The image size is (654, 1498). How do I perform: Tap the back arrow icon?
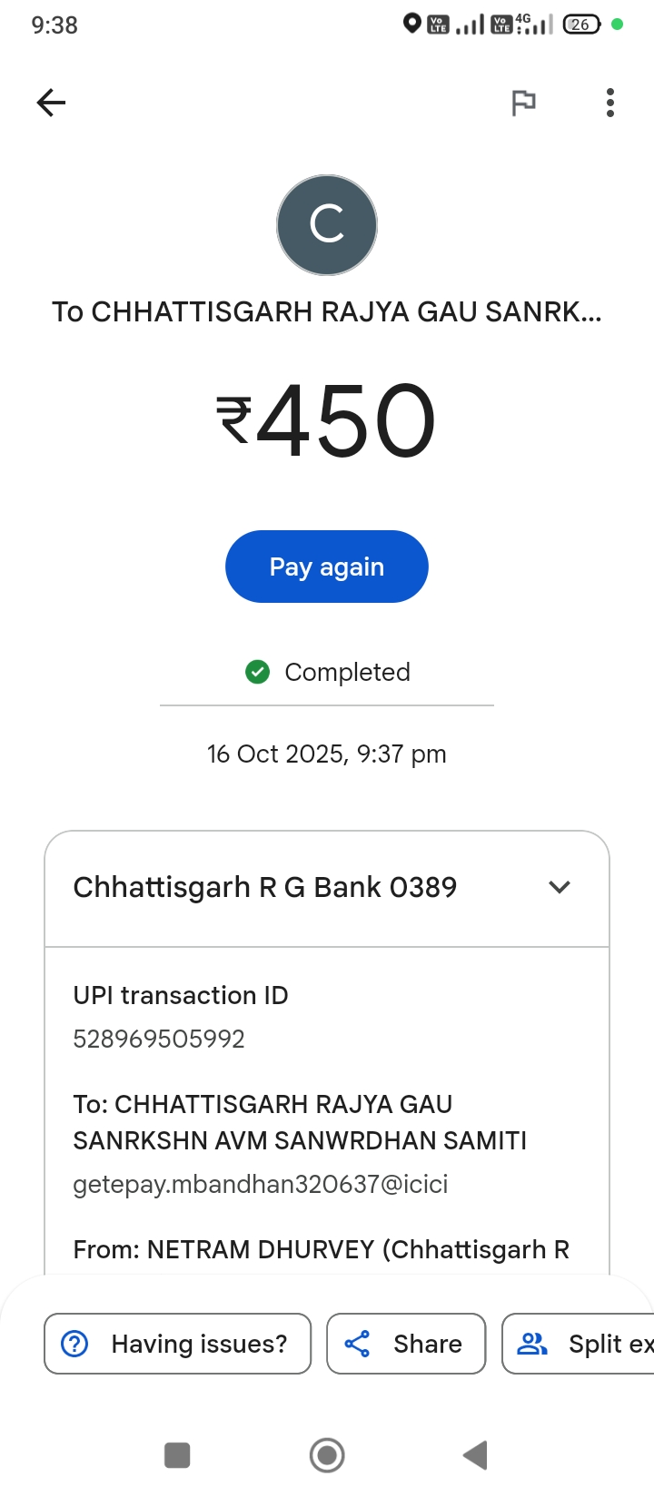tap(51, 103)
